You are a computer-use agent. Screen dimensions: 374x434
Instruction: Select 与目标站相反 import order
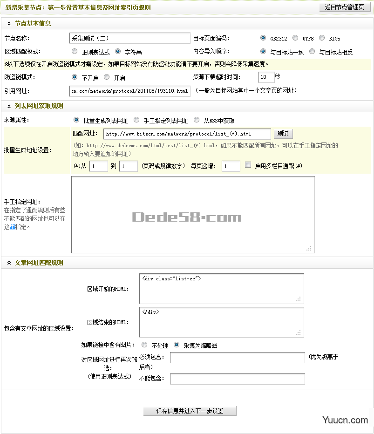pos(312,52)
